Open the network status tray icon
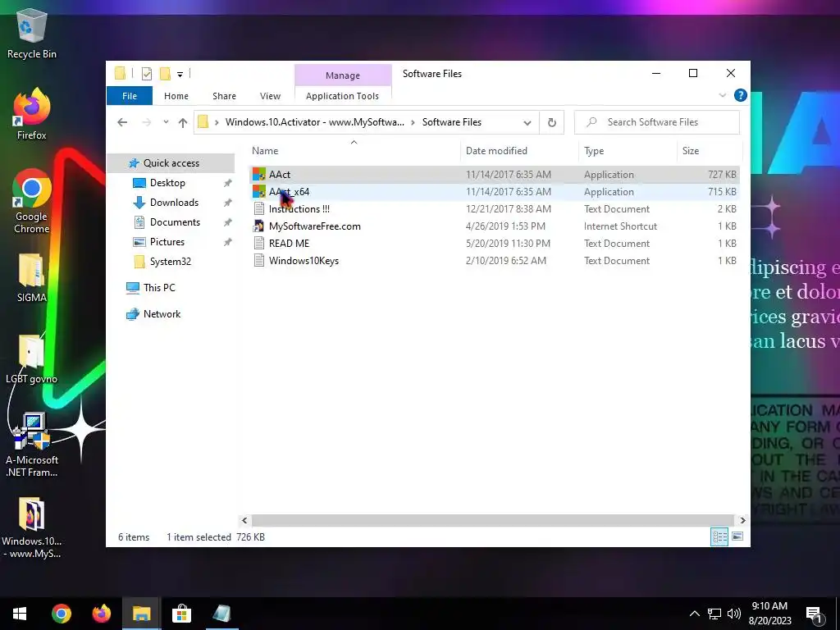Screen dimensions: 840x630 click(714, 614)
